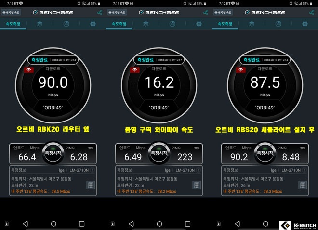Viewport: 318px width, 230px height.
Task: Open circular gauge tab in 16.2 Mbps screen
Action: pyautogui.click(x=172, y=24)
